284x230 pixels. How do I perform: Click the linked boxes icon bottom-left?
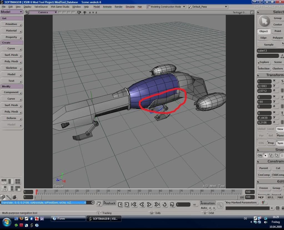(x=3, y=197)
